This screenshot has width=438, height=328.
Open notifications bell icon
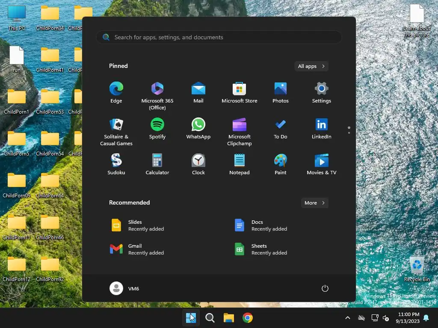426,318
